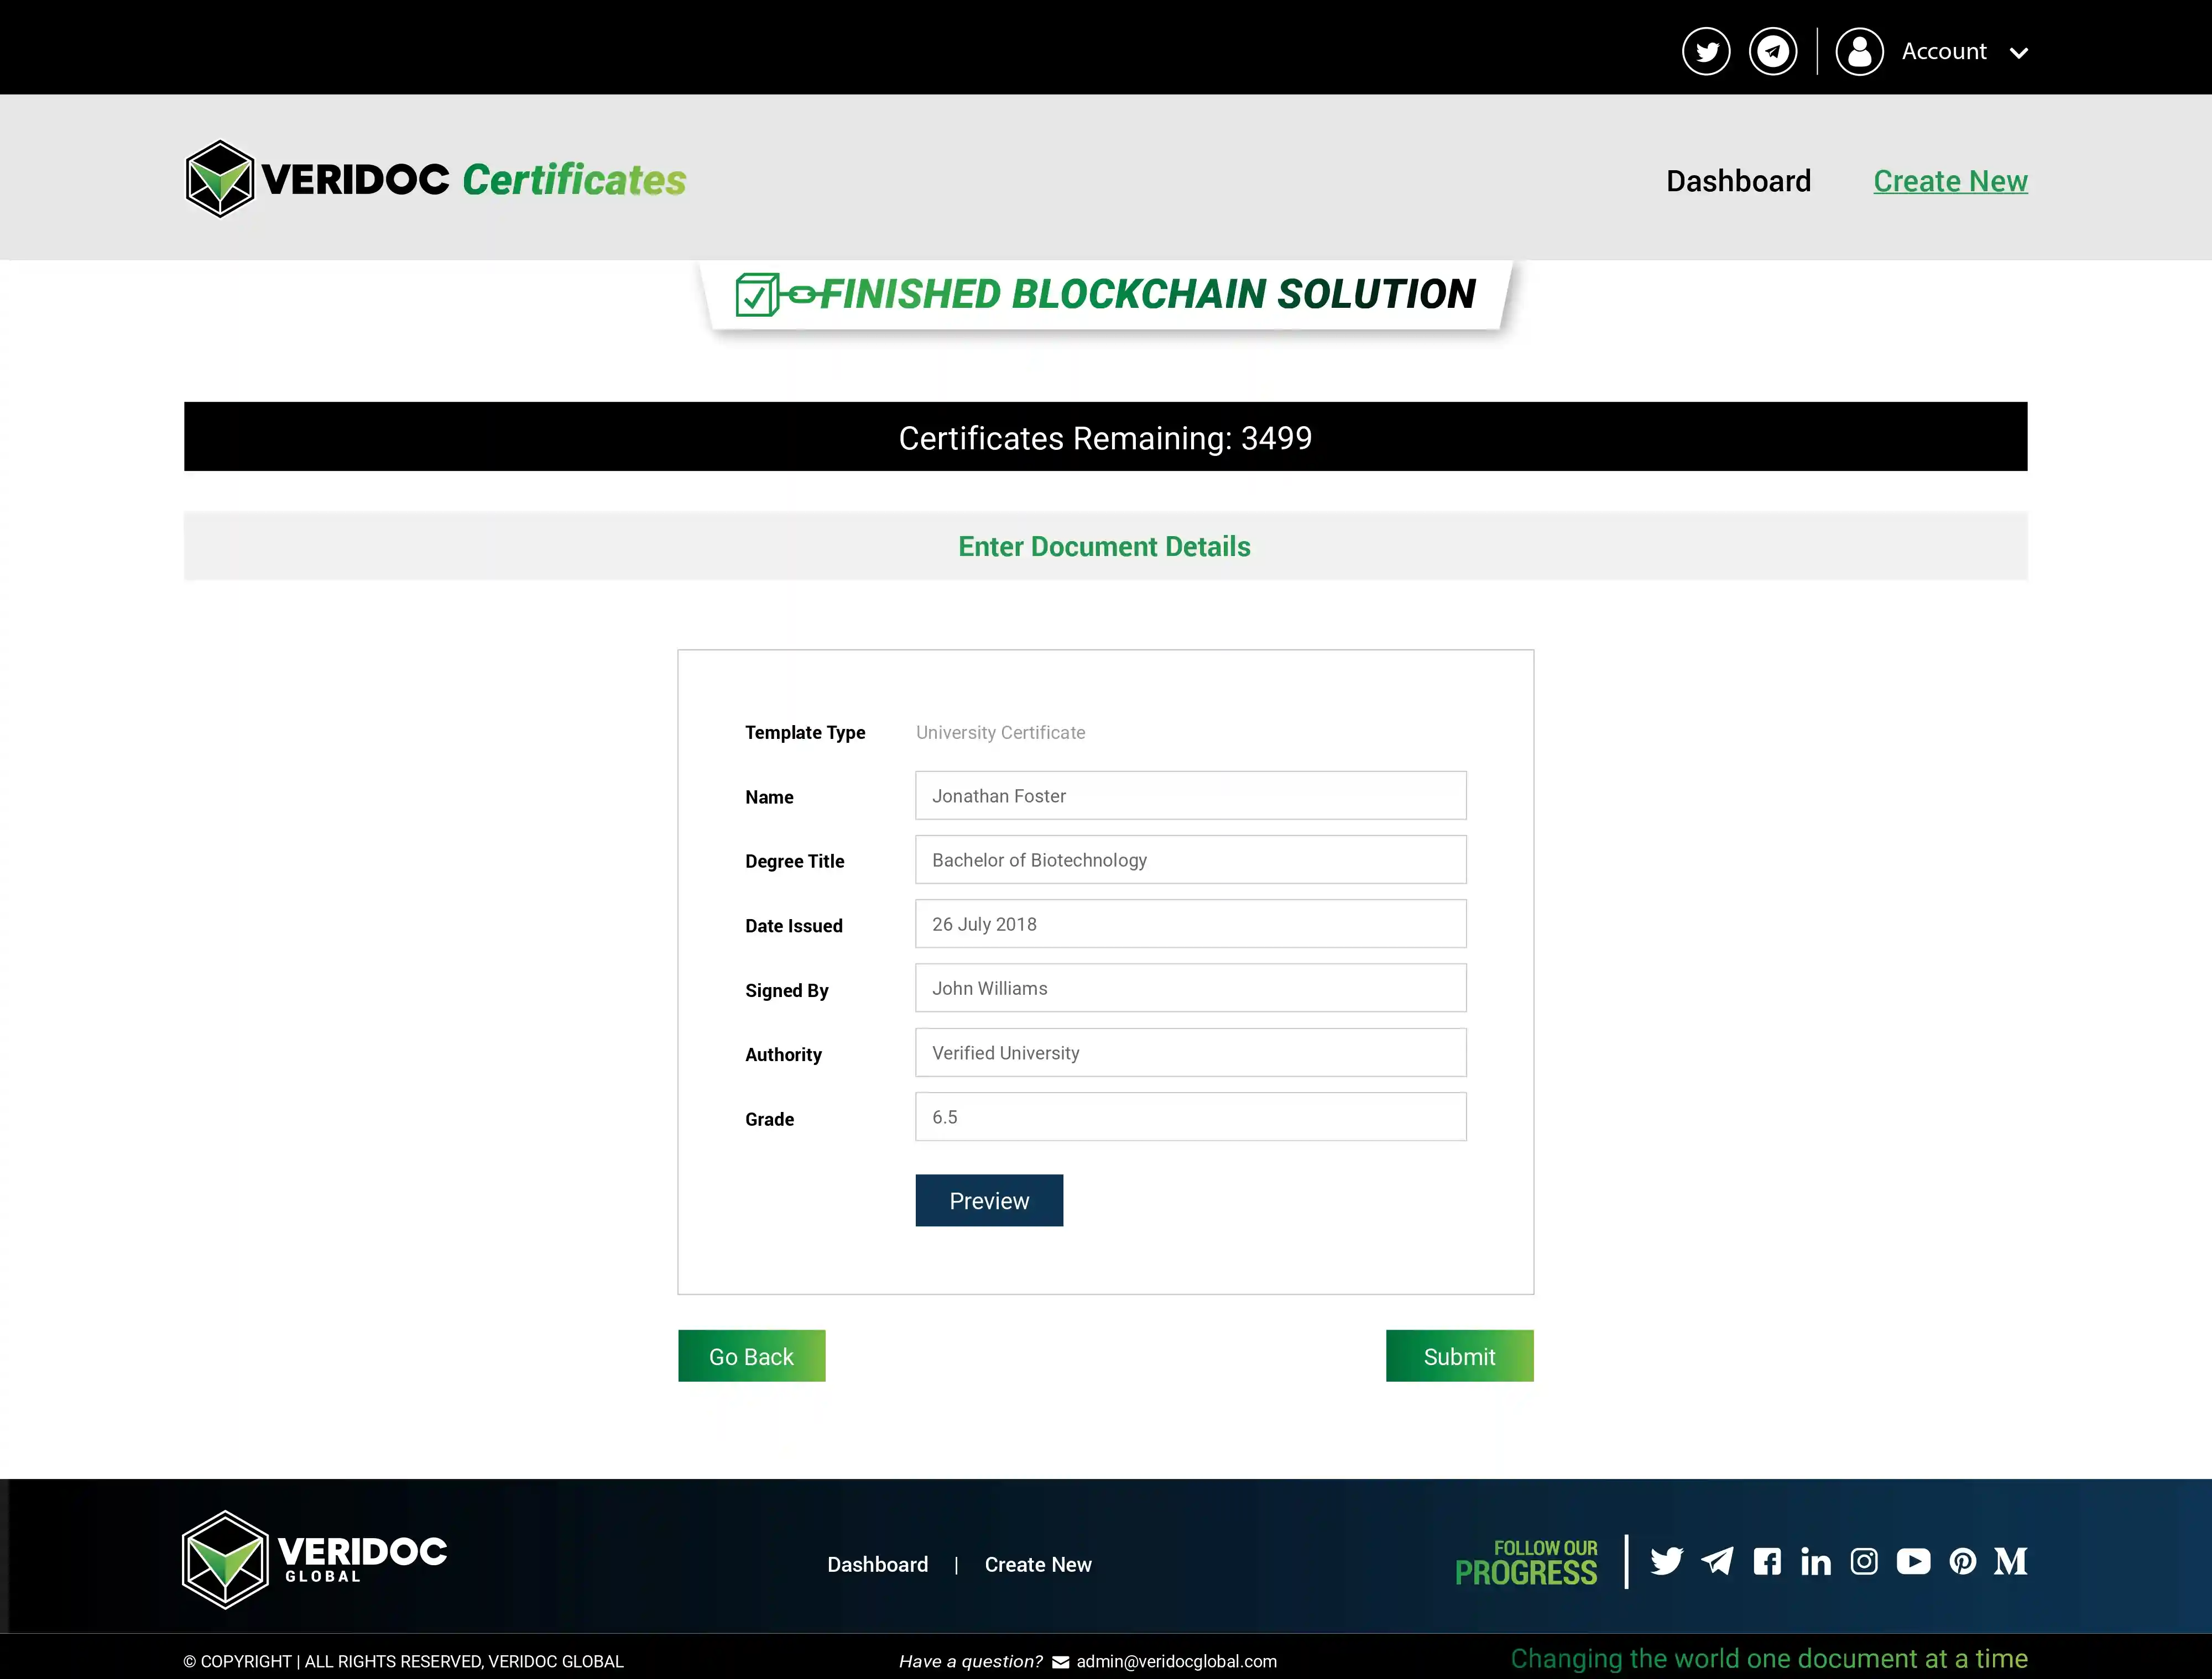Viewport: 2212px width, 1679px height.
Task: Click the Twitter icon in top bar
Action: tap(1706, 51)
